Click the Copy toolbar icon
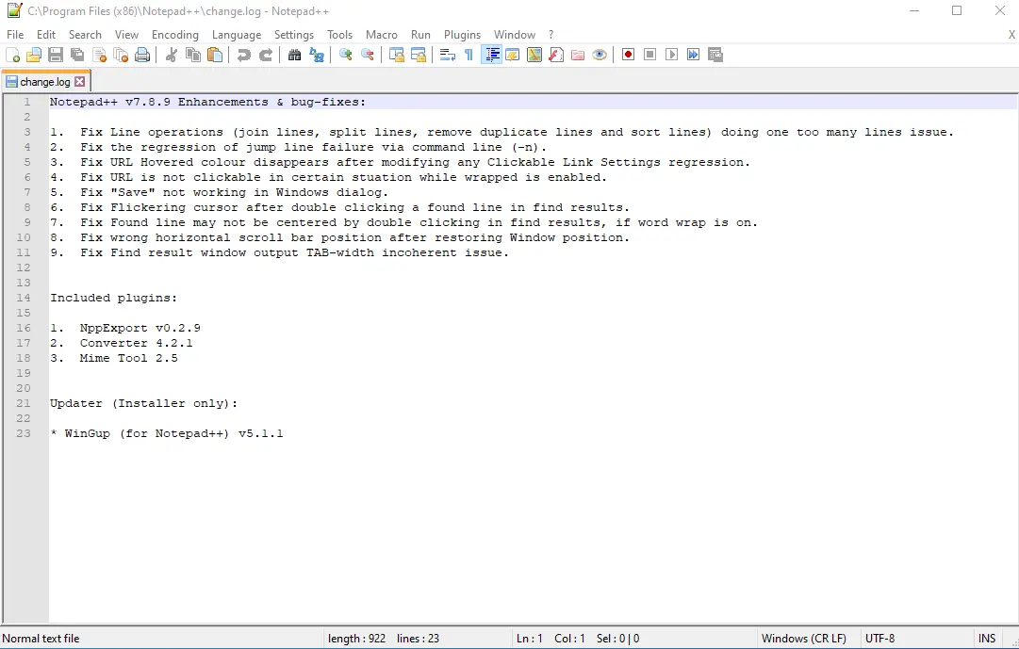Screen dimensions: 1019x649 point(193,56)
